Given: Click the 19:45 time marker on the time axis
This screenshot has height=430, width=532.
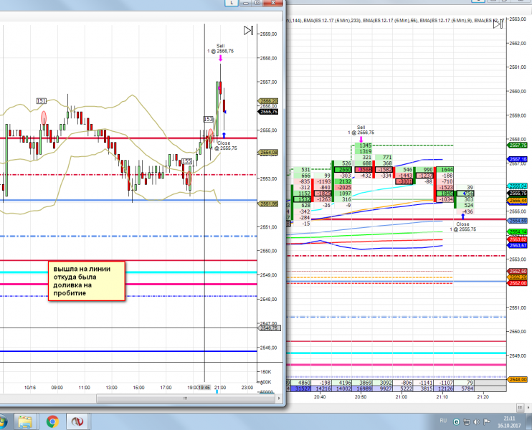Looking at the screenshot, I should click(x=204, y=388).
